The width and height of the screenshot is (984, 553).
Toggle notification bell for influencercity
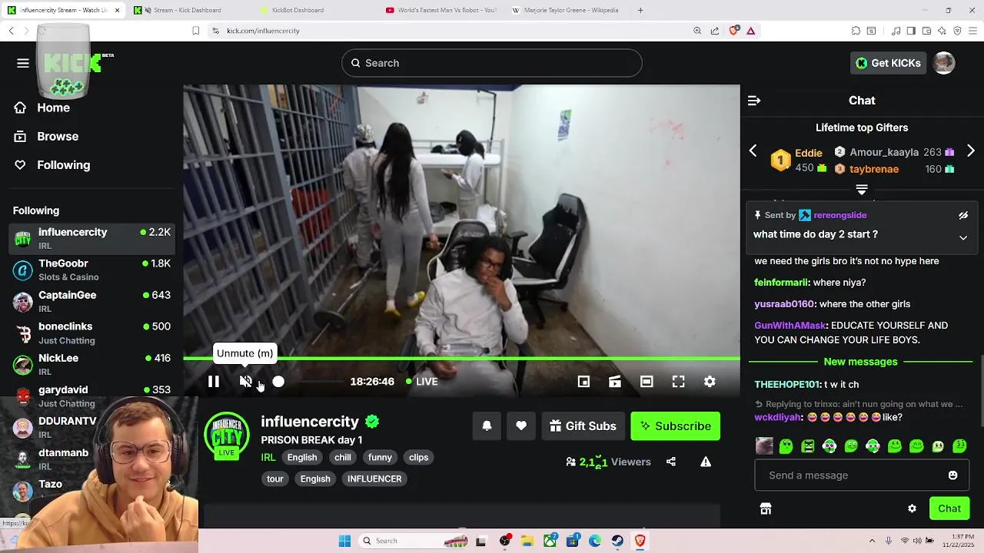(487, 426)
